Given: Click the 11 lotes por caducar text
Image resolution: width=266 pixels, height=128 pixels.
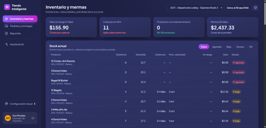Looking at the screenshot, I should [59, 33].
